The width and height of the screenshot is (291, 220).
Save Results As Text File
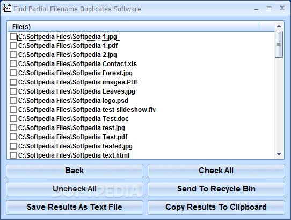tap(75, 207)
